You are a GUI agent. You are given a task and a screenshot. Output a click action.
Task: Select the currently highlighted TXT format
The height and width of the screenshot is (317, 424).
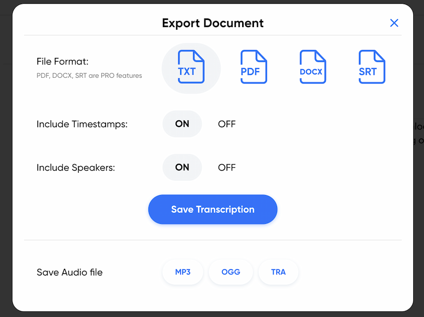(x=191, y=67)
